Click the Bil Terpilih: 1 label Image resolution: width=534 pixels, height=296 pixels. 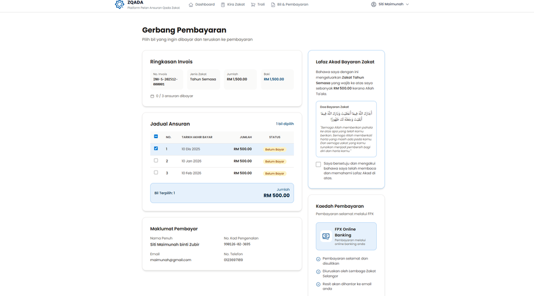pyautogui.click(x=164, y=193)
